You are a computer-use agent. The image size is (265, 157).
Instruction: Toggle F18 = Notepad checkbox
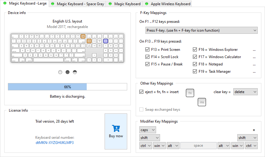[x=195, y=64]
